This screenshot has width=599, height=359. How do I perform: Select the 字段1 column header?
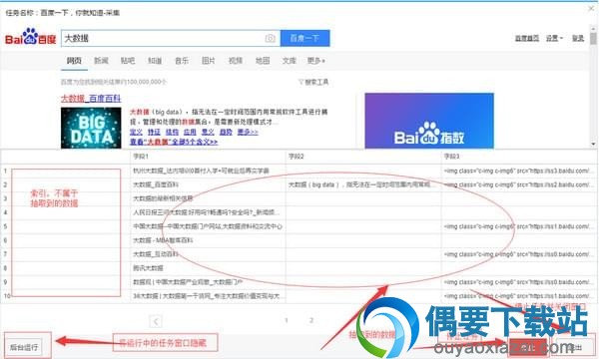208,157
